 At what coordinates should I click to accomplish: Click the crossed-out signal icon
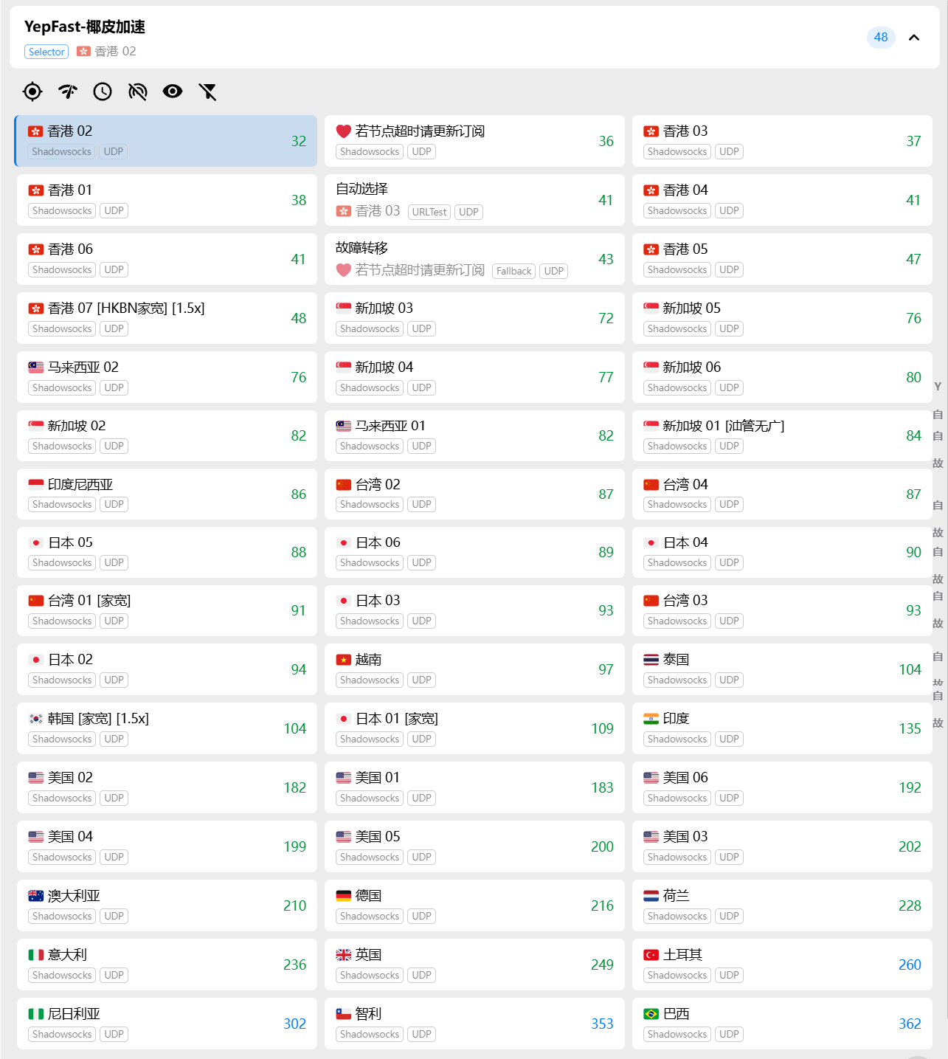click(x=138, y=92)
